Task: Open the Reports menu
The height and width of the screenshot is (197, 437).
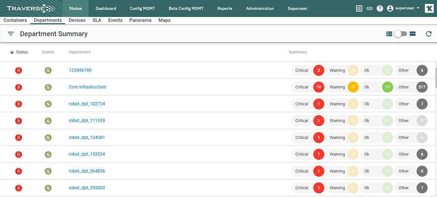Action: click(225, 8)
